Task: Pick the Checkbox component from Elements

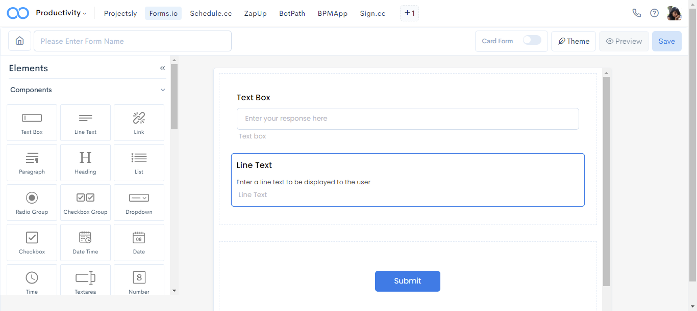Action: [x=32, y=242]
